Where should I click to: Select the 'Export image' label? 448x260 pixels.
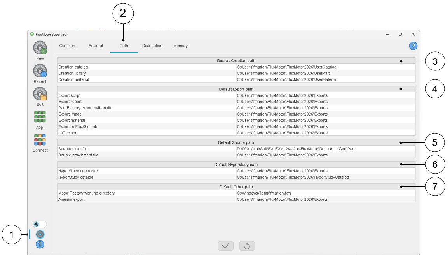click(70, 114)
